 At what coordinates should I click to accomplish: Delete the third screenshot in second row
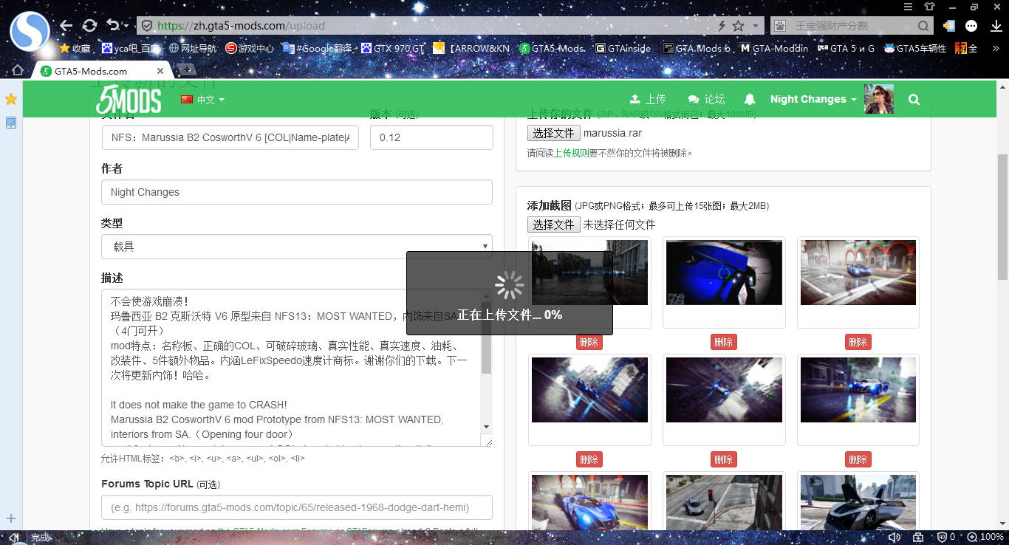(858, 459)
